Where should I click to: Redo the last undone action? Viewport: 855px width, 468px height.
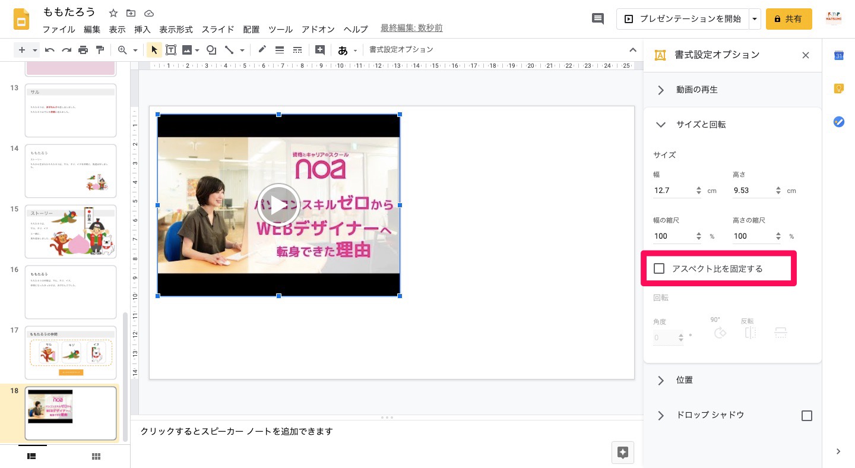click(66, 50)
